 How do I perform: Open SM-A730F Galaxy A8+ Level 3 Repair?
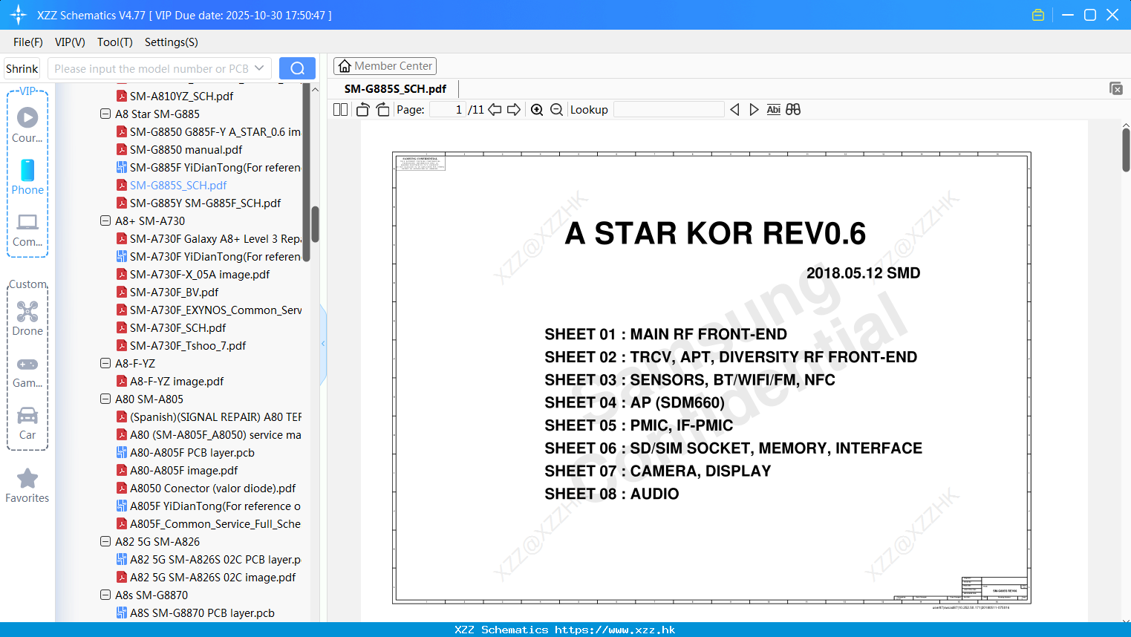(x=209, y=239)
